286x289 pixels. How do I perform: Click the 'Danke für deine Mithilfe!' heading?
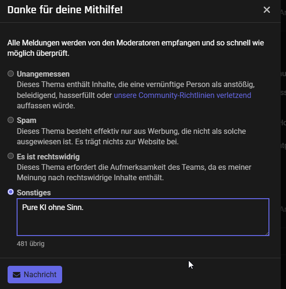pyautogui.click(x=65, y=10)
